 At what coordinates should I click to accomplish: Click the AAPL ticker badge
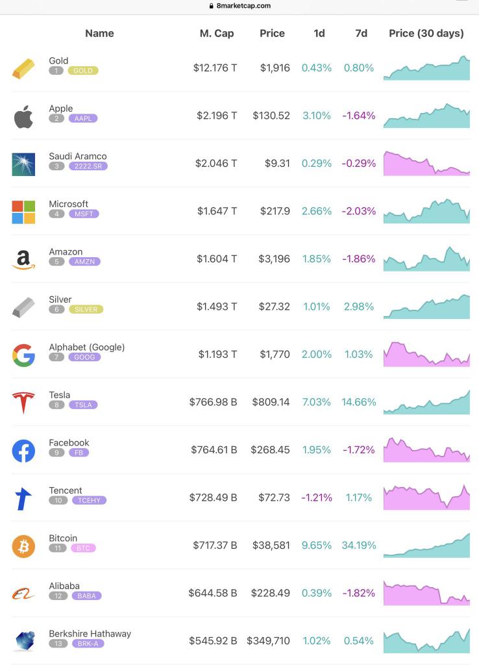tap(83, 118)
